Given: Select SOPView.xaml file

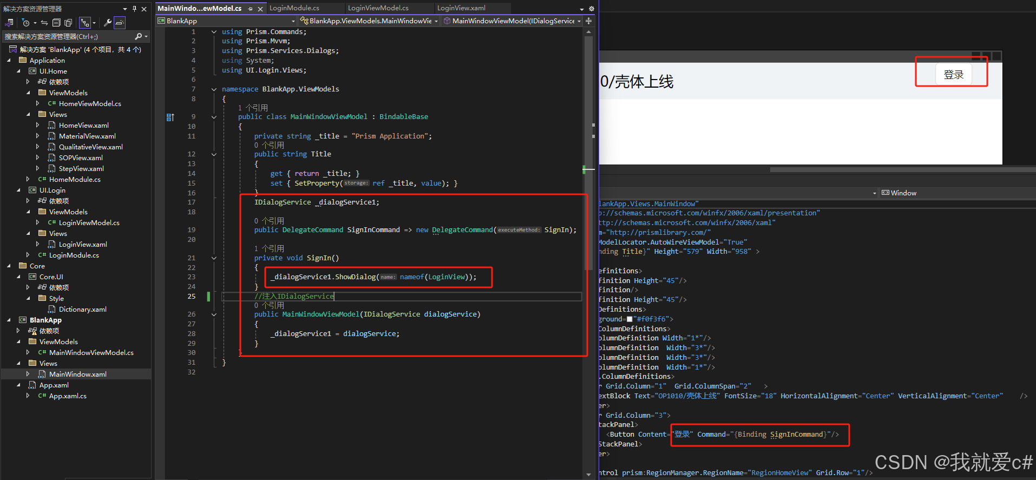Looking at the screenshot, I should click(81, 157).
